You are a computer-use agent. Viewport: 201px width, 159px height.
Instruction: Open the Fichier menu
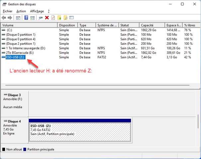[x=8, y=11]
